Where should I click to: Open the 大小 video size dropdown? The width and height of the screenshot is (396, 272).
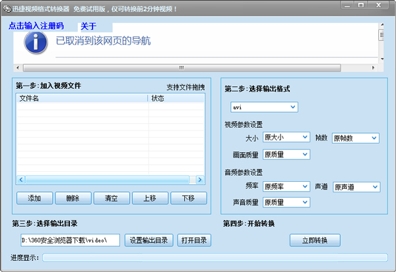tap(286, 137)
